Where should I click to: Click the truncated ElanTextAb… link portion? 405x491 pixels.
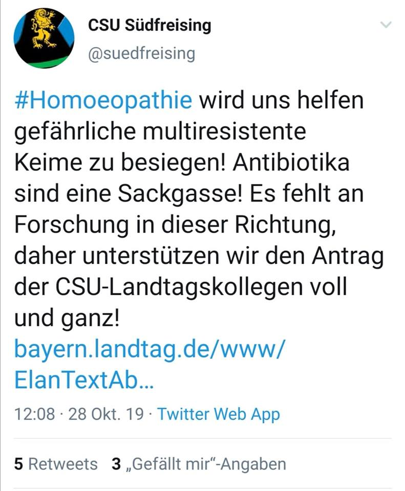tap(84, 380)
